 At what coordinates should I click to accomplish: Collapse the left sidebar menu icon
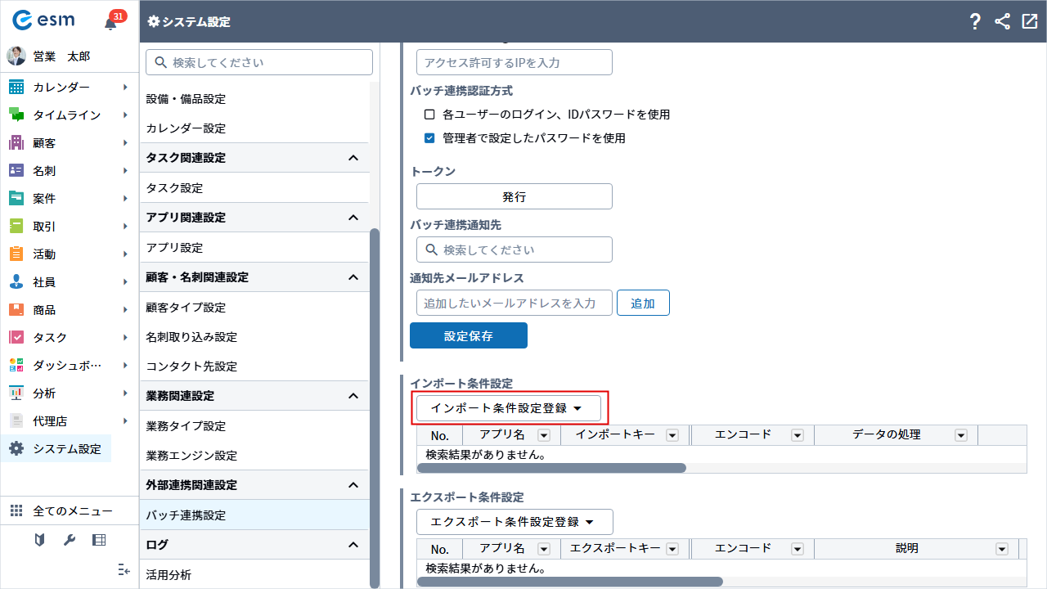point(124,569)
